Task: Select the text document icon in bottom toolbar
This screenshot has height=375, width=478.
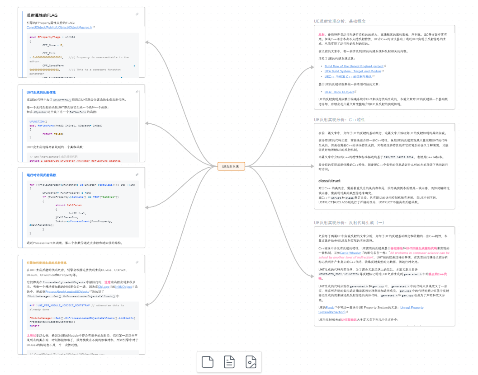Action: 229,361
